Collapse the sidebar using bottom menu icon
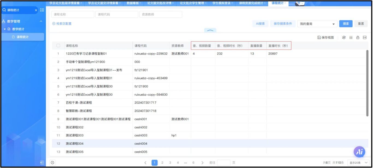Image resolution: width=373 pixels, height=168 pixels. coord(42,163)
